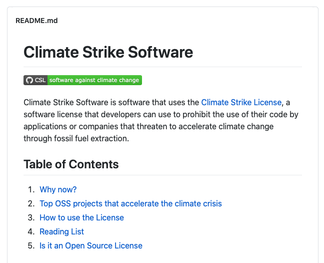Jump to the Why now? section
The width and height of the screenshot is (324, 263).
point(58,189)
